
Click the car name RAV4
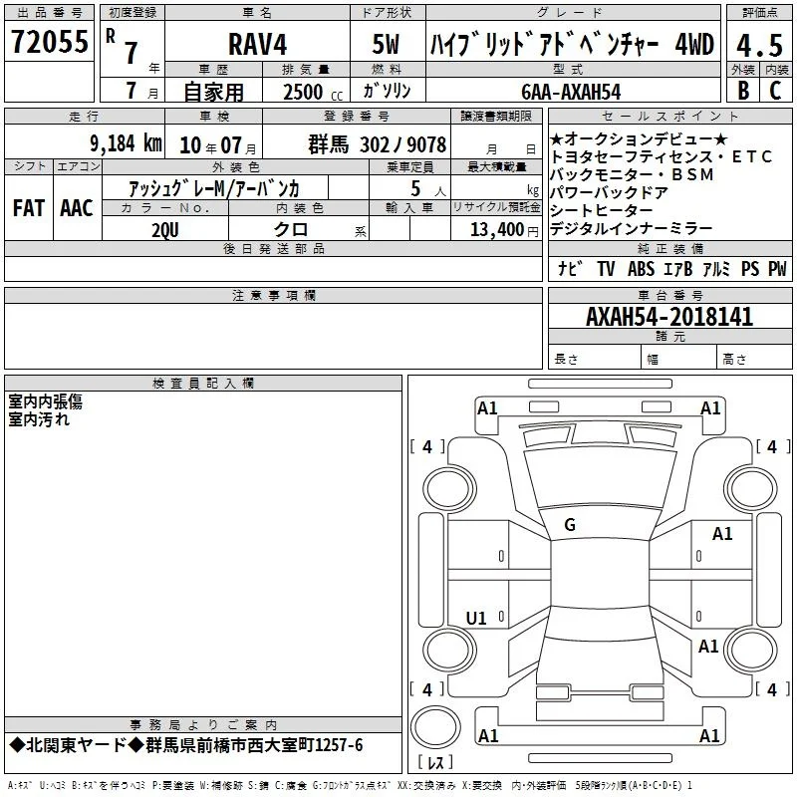(258, 44)
